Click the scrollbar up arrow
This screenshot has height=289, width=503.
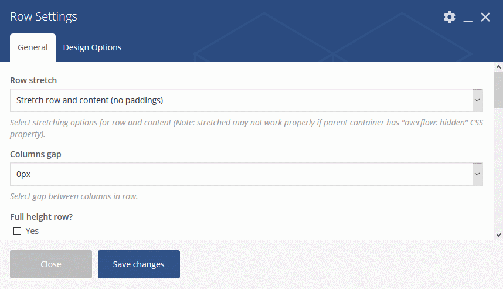coord(498,67)
